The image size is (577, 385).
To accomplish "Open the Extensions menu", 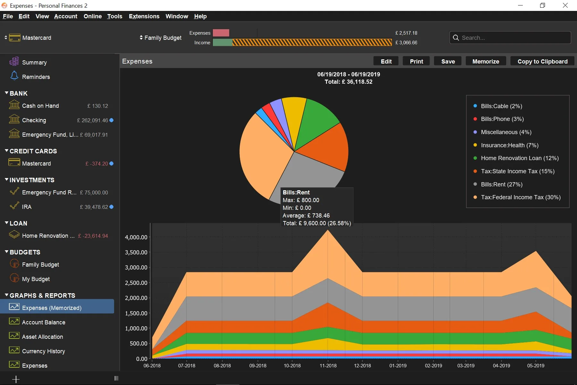I will point(144,16).
